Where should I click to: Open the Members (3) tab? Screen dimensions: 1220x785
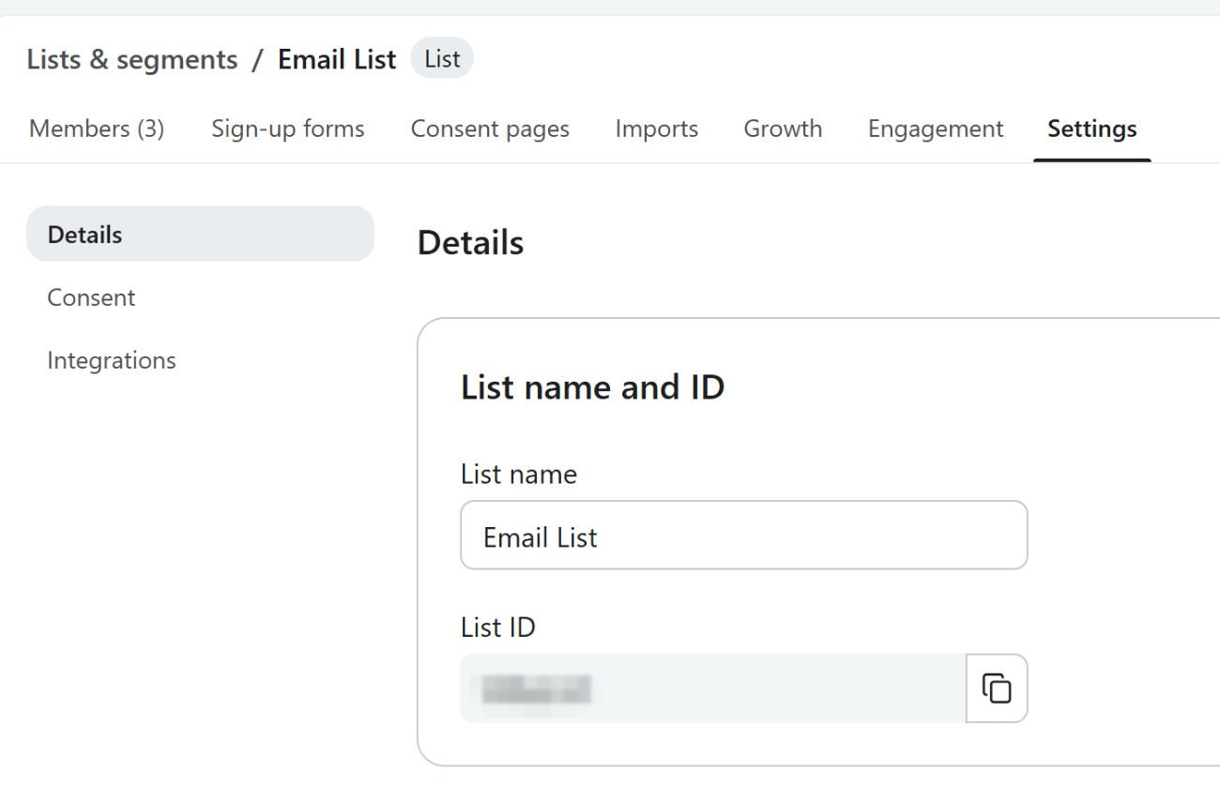[97, 128]
